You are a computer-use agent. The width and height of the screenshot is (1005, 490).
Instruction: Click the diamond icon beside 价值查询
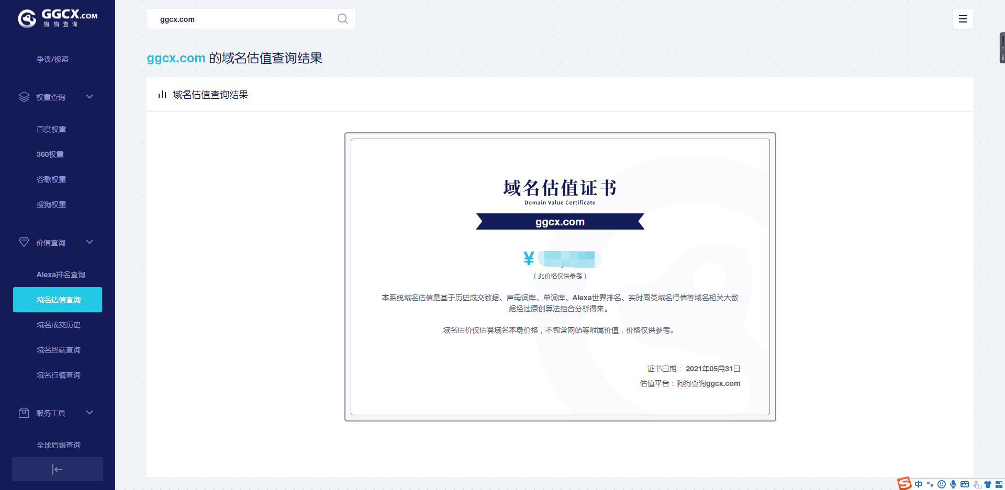(x=24, y=242)
